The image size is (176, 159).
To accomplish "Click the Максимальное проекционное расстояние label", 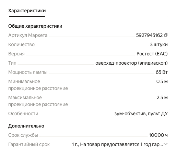I will 38,101.
